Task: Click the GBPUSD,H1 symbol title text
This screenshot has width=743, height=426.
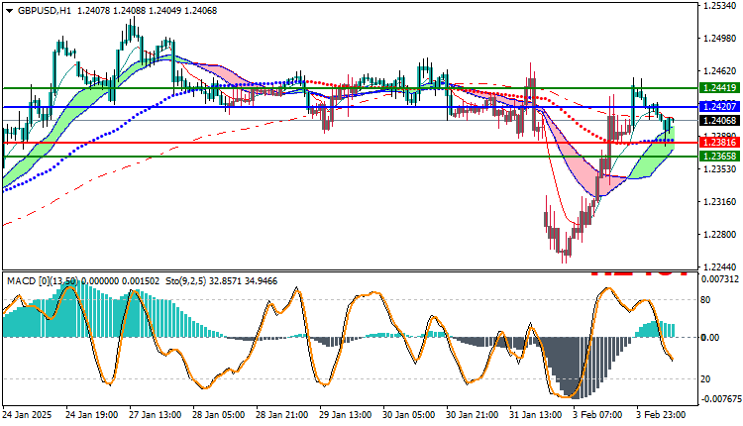Action: [44, 11]
